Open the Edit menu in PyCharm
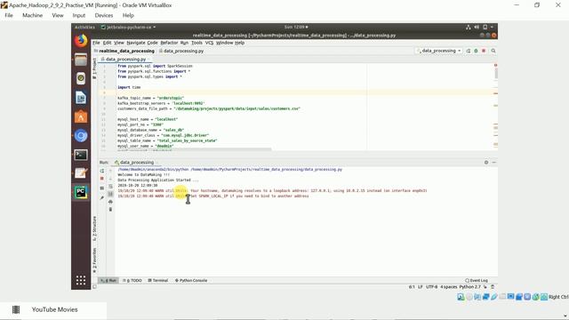 tap(107, 43)
